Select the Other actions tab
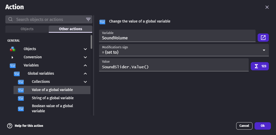The image size is (276, 135). [70, 29]
